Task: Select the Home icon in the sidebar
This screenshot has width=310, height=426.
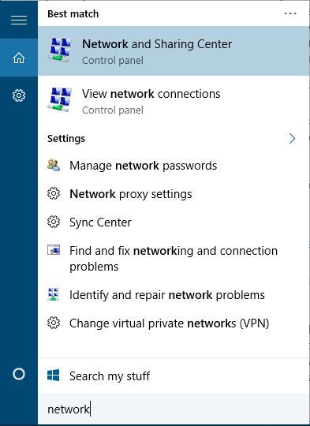Action: click(19, 58)
